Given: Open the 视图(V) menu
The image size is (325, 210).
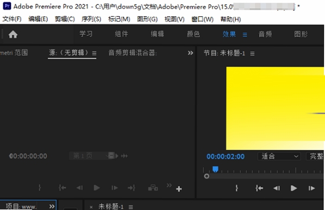Looking at the screenshot, I should [x=174, y=19].
